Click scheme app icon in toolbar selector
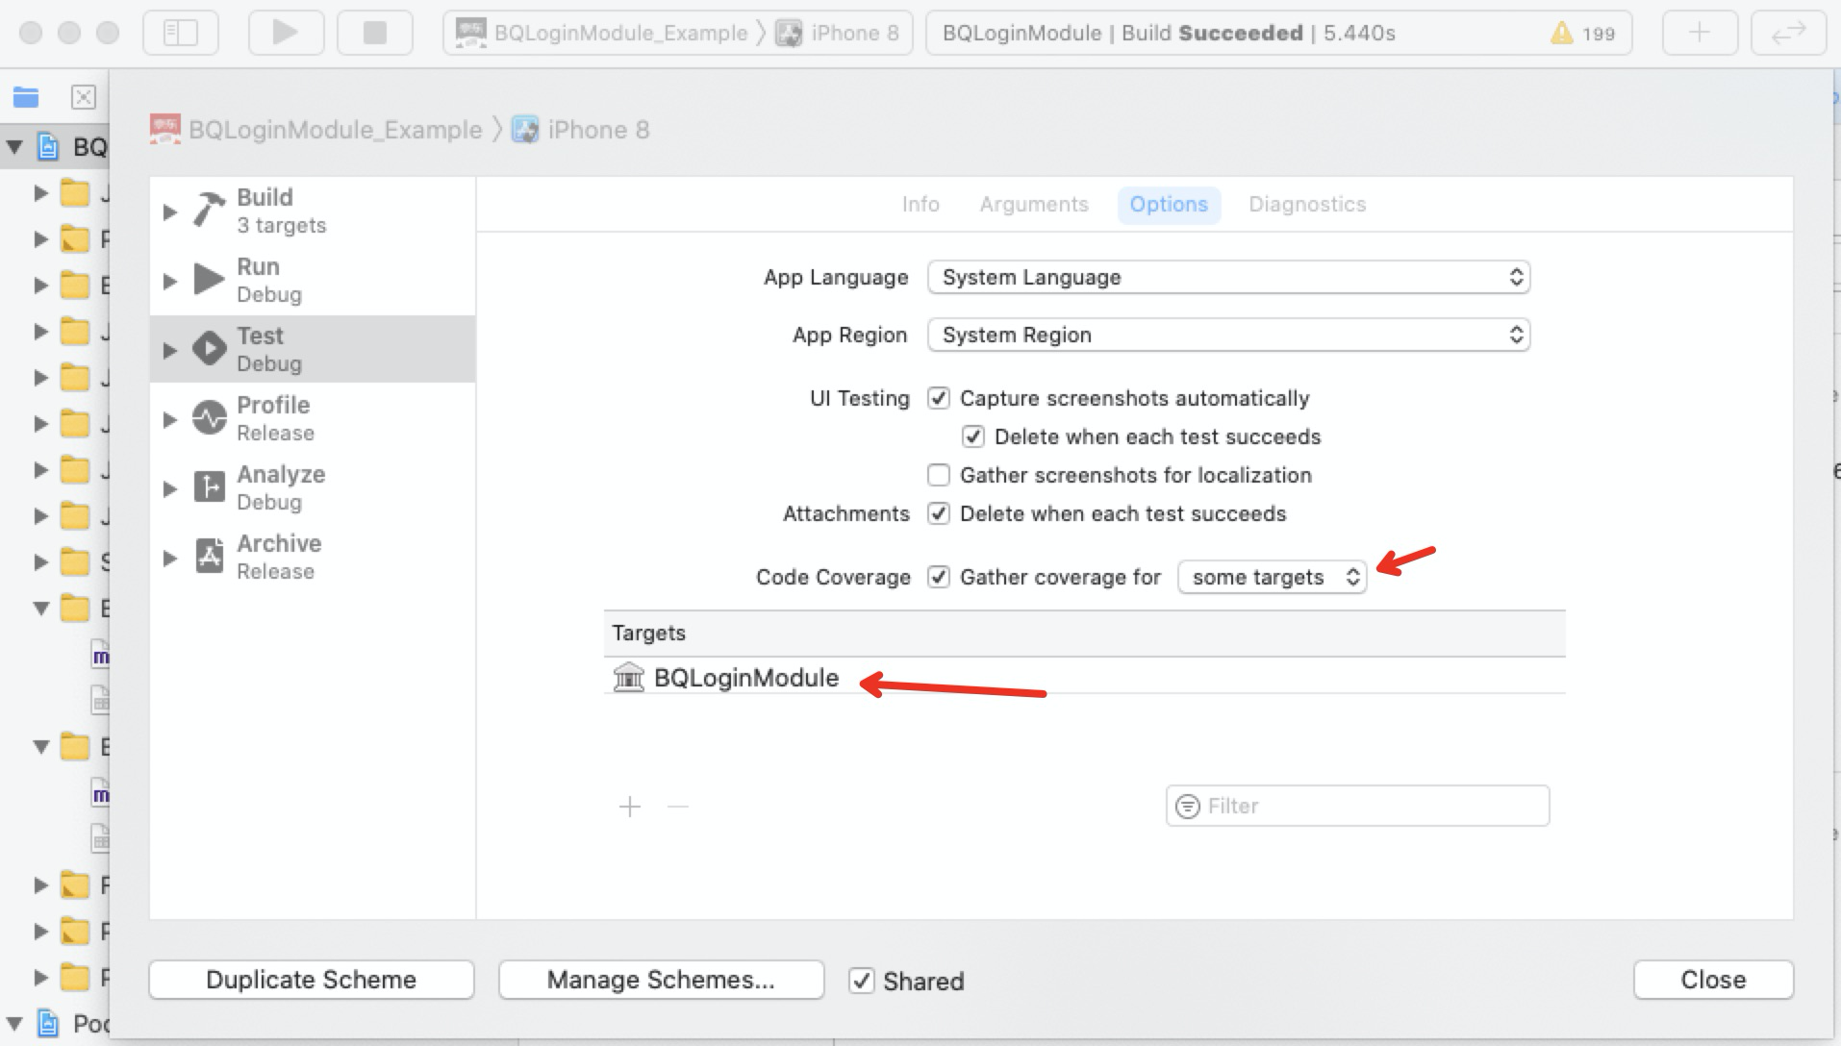The height and width of the screenshot is (1046, 1841). (x=470, y=33)
